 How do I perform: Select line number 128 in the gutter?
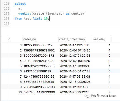point(7,4)
